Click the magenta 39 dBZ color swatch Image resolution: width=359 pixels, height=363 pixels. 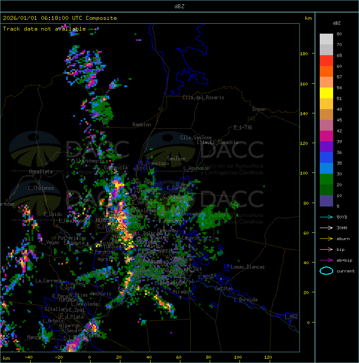click(x=326, y=136)
